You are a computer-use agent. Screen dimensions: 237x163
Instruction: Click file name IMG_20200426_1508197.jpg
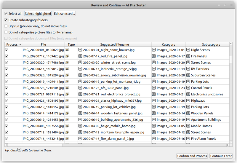tap(43, 100)
